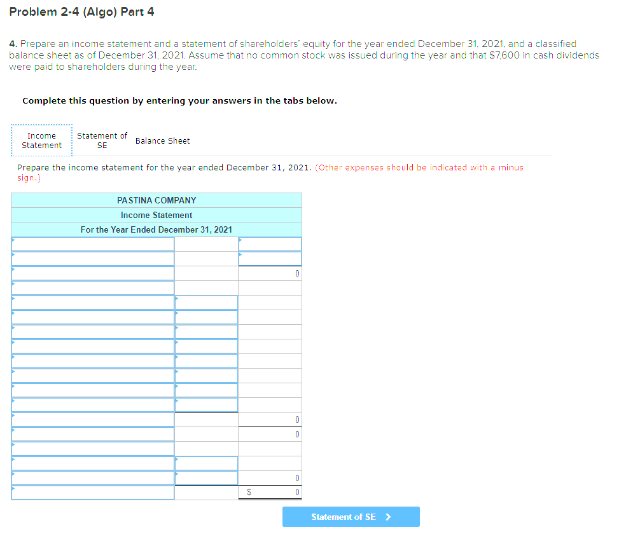Expand the dropdown on the third statement row
Viewport: 626px width, 546px height.
[x=93, y=273]
